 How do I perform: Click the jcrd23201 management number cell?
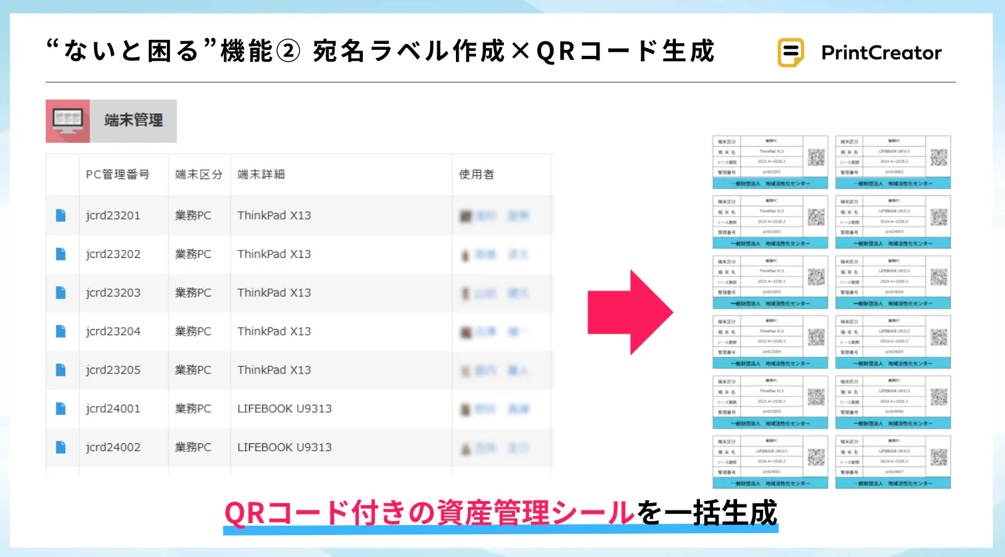(113, 215)
